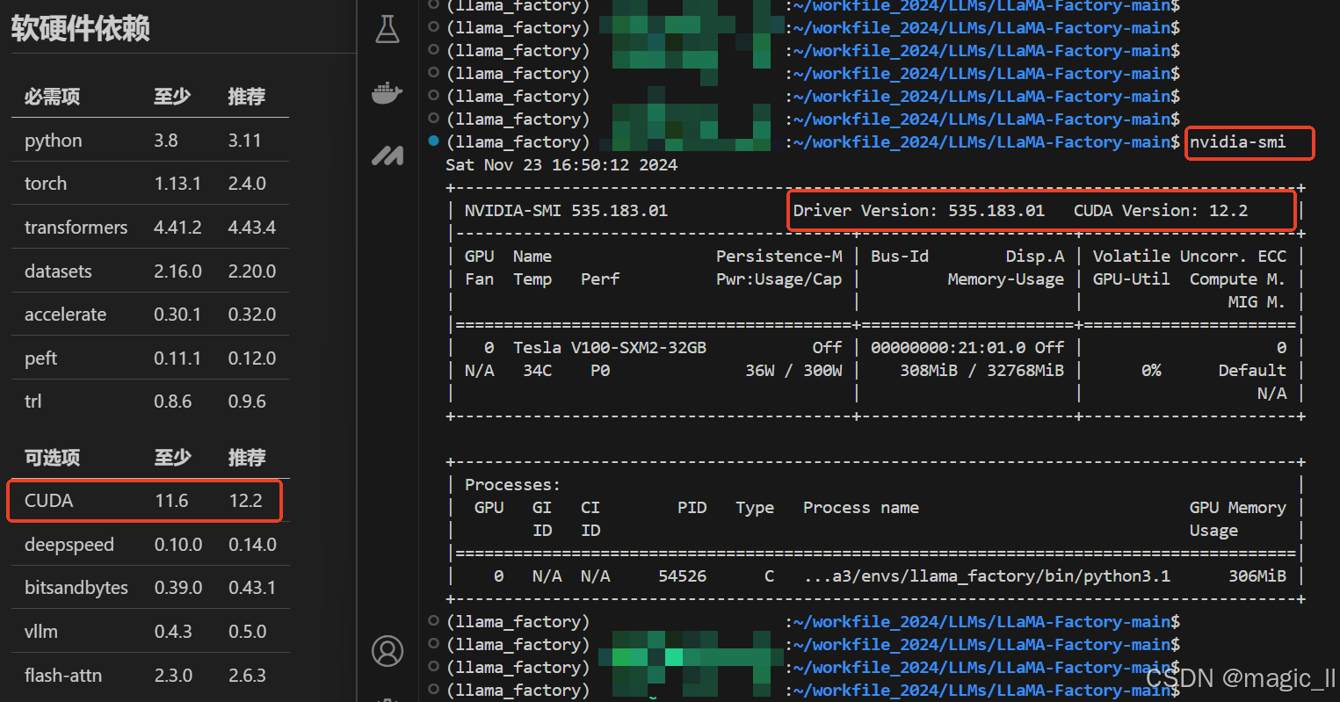Click vllm version 0.5.0
This screenshot has height=702, width=1340.
coord(247,632)
